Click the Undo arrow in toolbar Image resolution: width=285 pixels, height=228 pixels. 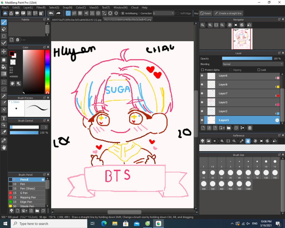point(51,13)
